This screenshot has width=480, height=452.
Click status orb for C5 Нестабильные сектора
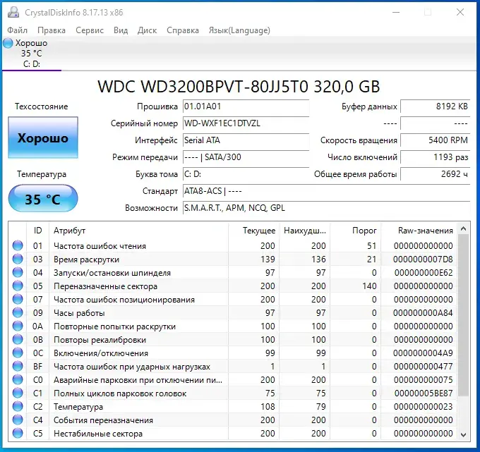tap(18, 434)
